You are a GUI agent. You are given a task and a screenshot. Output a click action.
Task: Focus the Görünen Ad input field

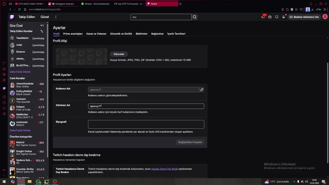tap(146, 106)
